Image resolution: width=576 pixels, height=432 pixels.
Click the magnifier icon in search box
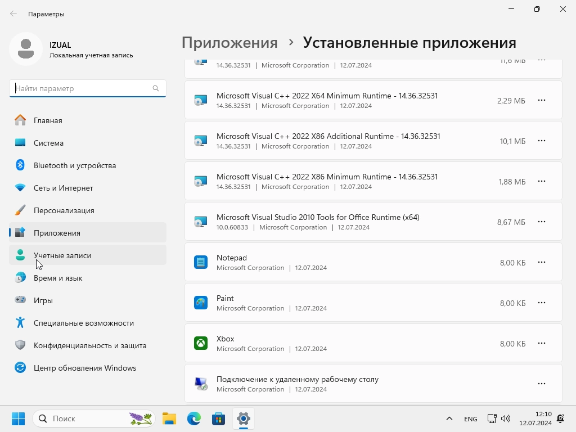coord(156,88)
